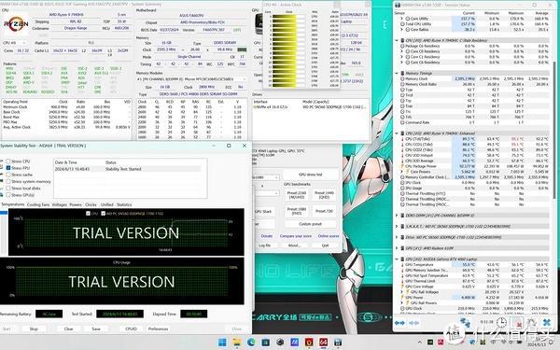Open the Online scores link
The height and width of the screenshot is (350, 560).
[329, 236]
